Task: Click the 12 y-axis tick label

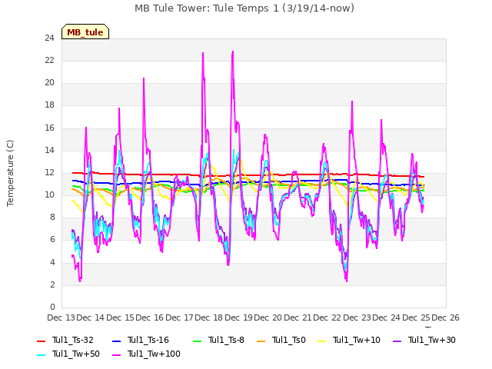Action: [x=49, y=172]
